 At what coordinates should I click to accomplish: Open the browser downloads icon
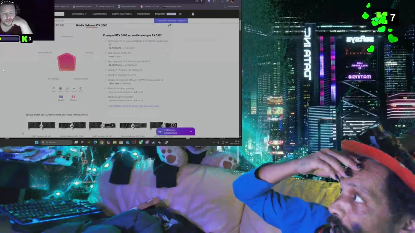click(221, 1)
